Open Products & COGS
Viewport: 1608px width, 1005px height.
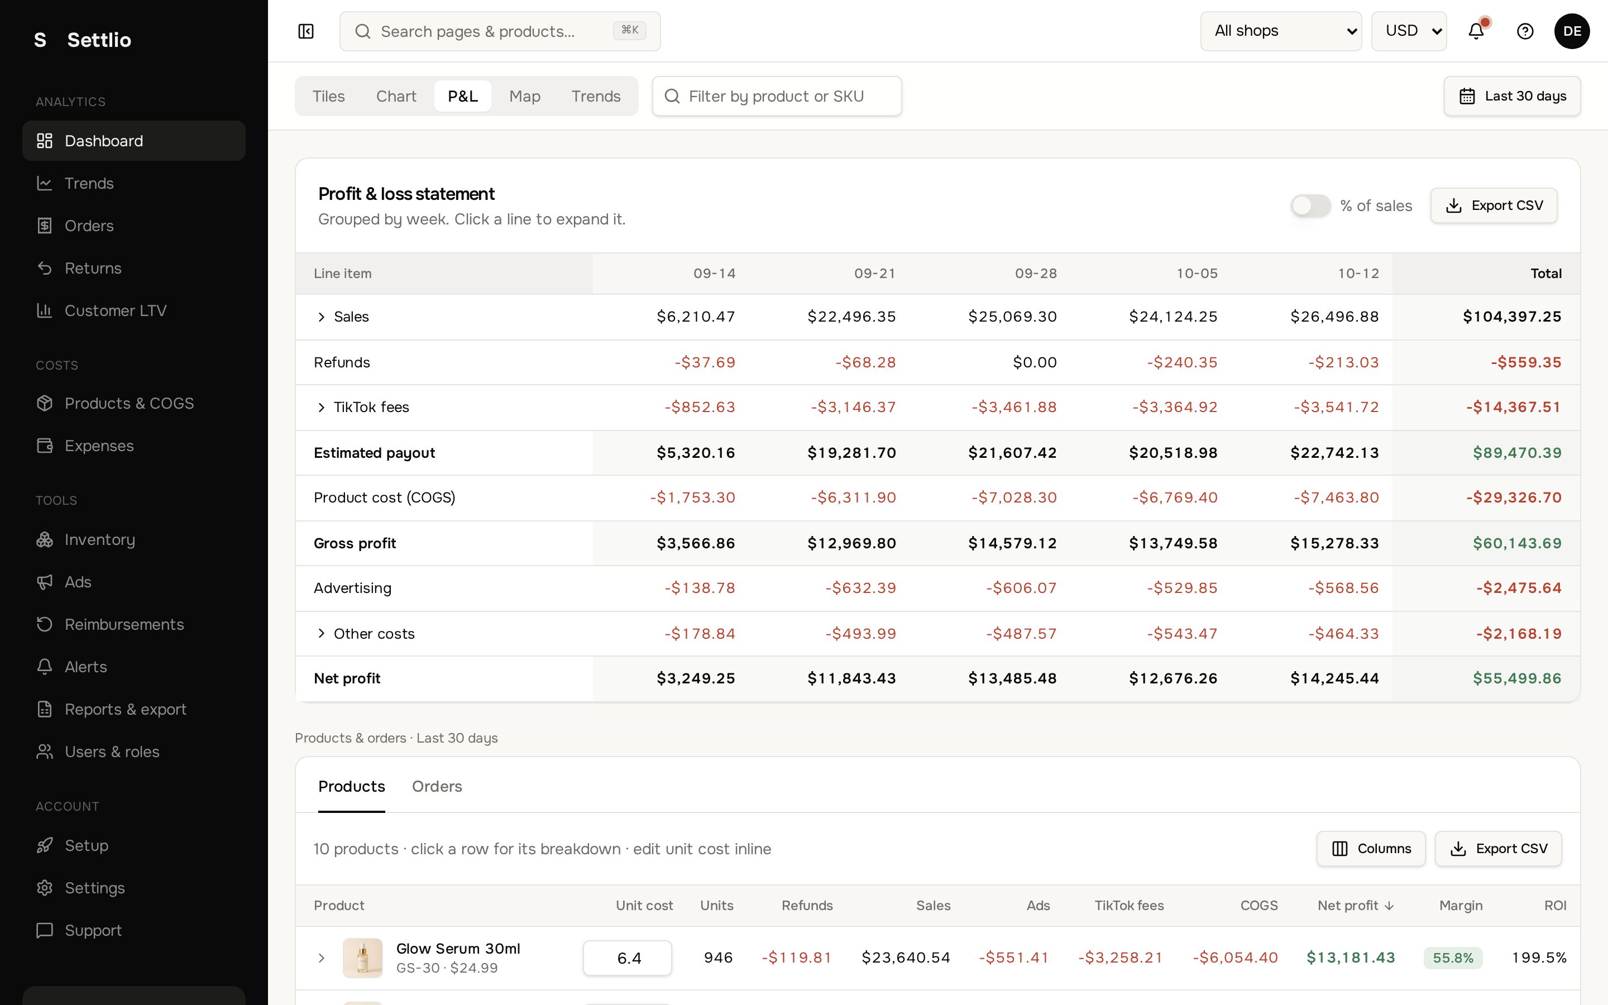133,404
